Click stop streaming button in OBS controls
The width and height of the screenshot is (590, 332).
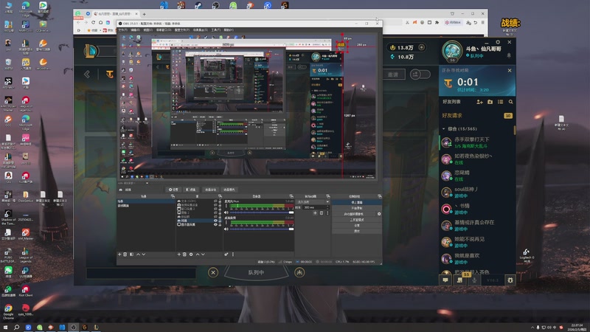pyautogui.click(x=357, y=202)
